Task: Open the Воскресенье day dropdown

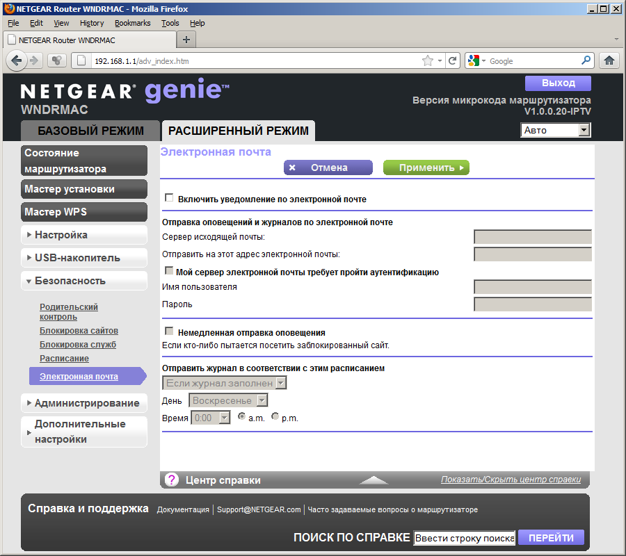Action: coord(228,400)
